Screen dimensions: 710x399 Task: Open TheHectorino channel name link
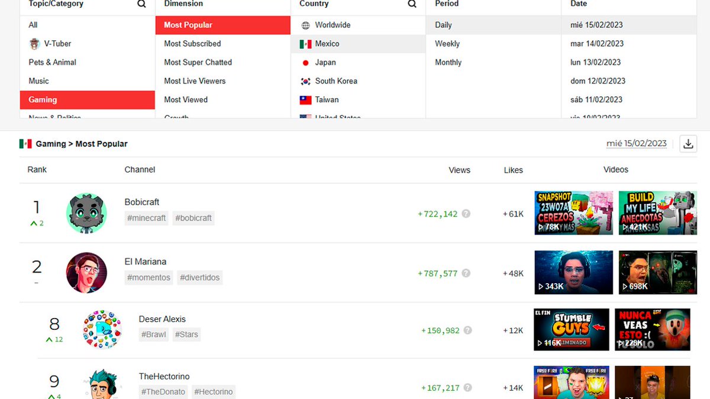(164, 377)
